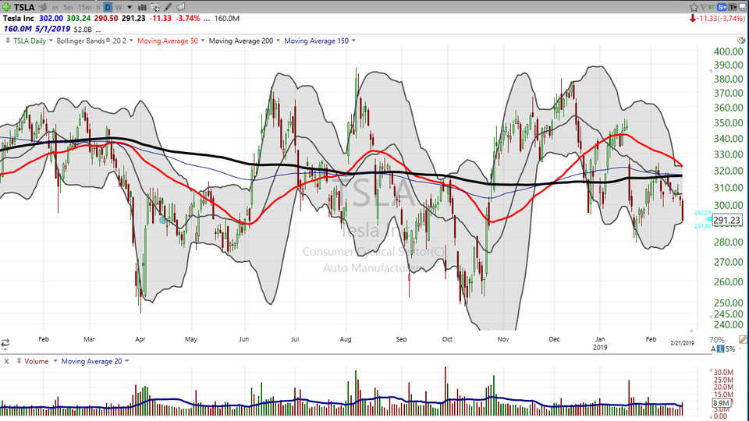Click the star favorite icon
The width and height of the screenshot is (749, 421).
(x=694, y=7)
